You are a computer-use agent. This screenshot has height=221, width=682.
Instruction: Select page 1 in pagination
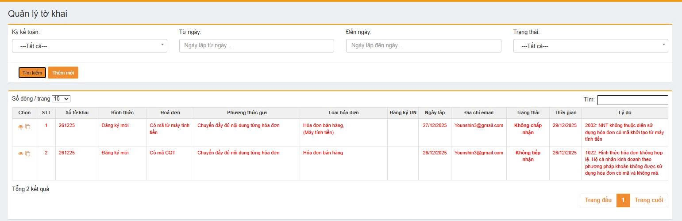click(x=623, y=200)
